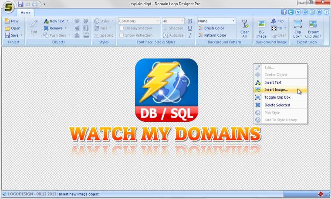
Task: Choose Insert Text from context menu
Action: tap(280, 82)
